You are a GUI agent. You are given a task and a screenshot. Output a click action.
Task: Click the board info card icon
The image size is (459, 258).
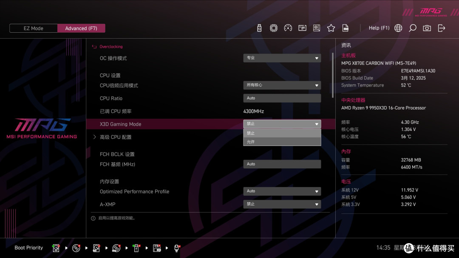302,28
